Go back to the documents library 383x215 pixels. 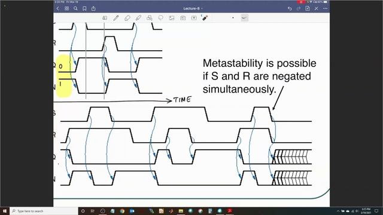point(57,8)
